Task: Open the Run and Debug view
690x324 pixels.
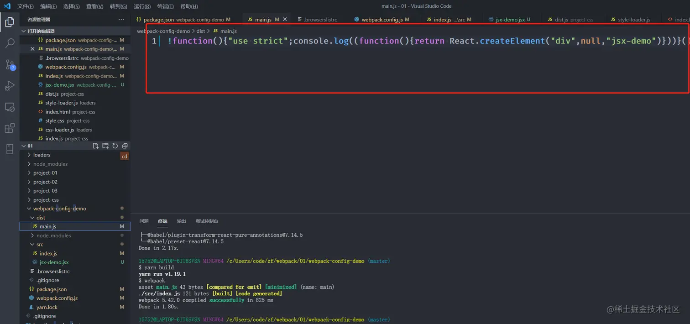Action: point(10,86)
